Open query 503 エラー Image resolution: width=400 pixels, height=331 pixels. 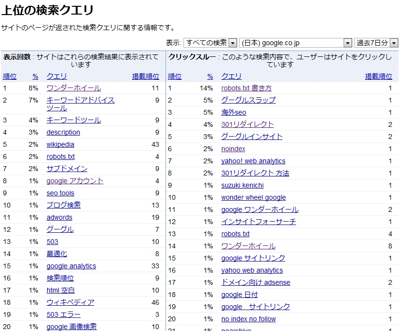click(x=64, y=314)
